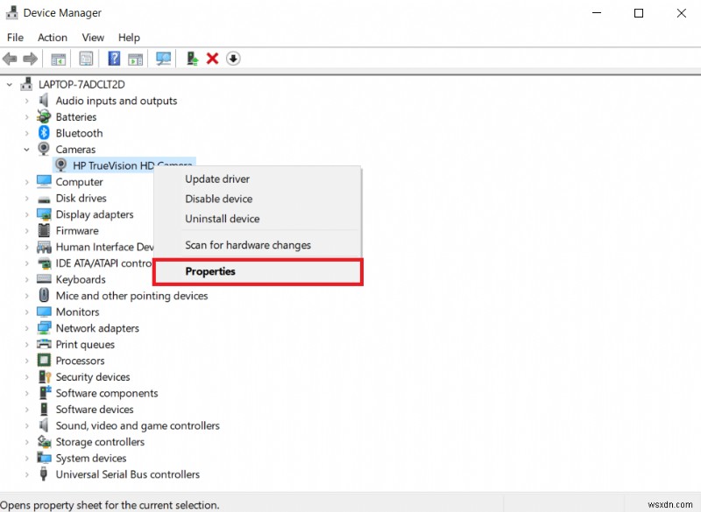Click the Update device driver toolbar icon
This screenshot has width=701, height=512.
pyautogui.click(x=192, y=59)
